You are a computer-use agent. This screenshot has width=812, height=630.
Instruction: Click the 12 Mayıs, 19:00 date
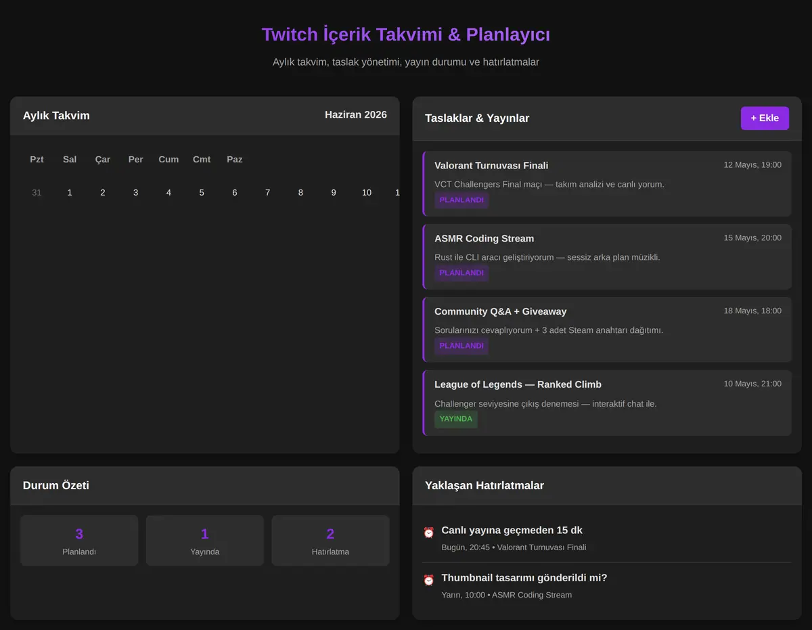point(752,165)
